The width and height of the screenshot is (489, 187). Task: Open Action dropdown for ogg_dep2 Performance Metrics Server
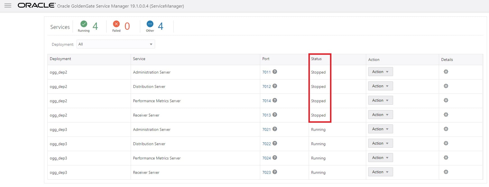[380, 100]
